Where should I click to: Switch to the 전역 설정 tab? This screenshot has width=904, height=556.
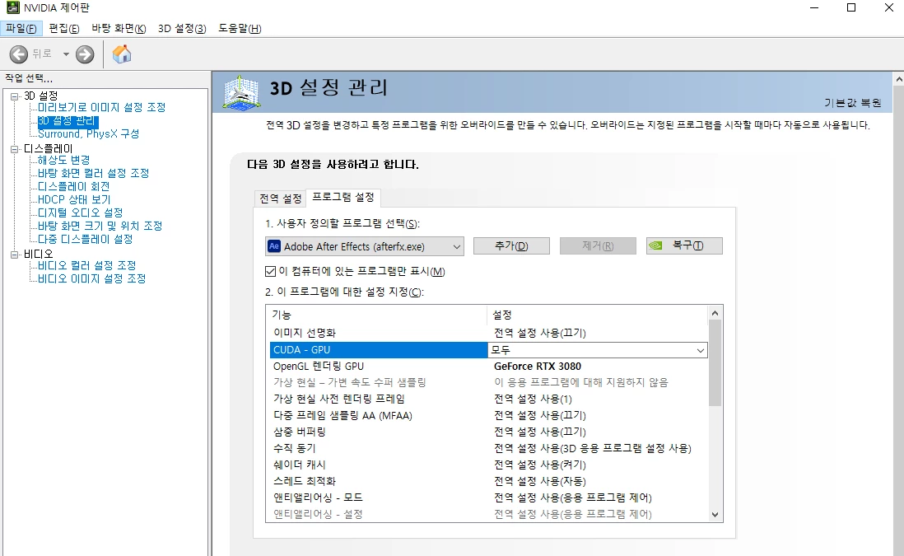(280, 199)
